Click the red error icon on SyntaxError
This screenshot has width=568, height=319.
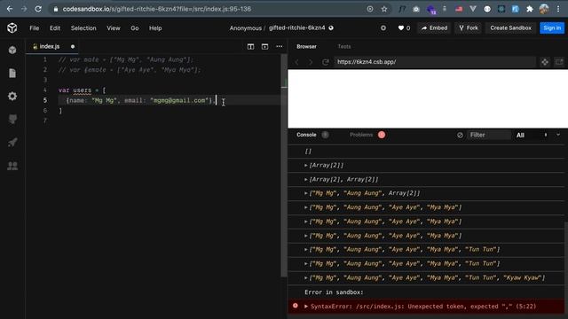pos(296,306)
